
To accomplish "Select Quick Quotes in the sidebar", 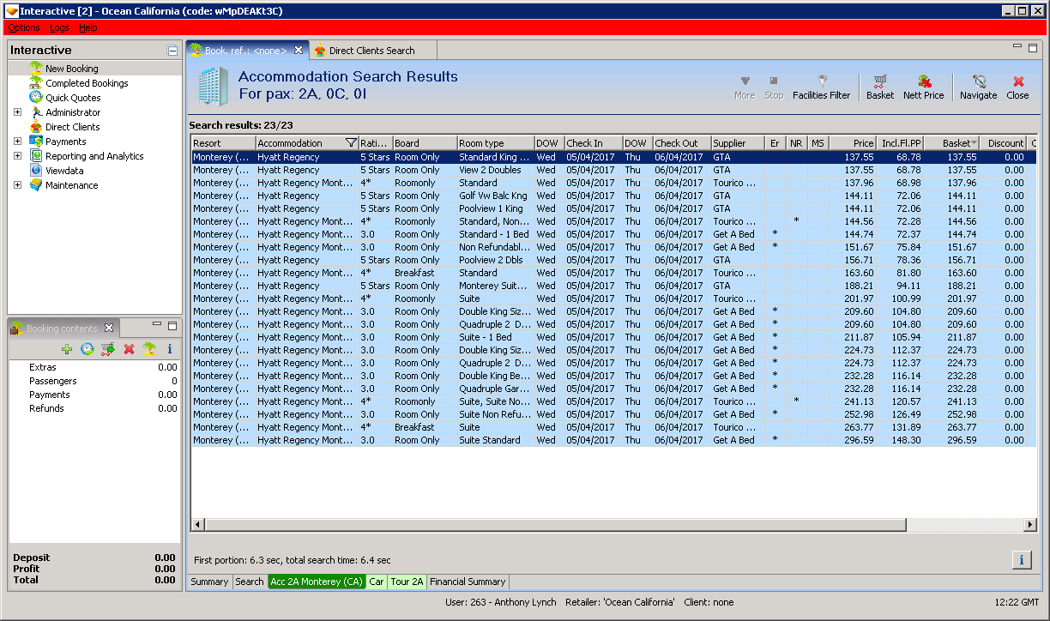I will (73, 98).
